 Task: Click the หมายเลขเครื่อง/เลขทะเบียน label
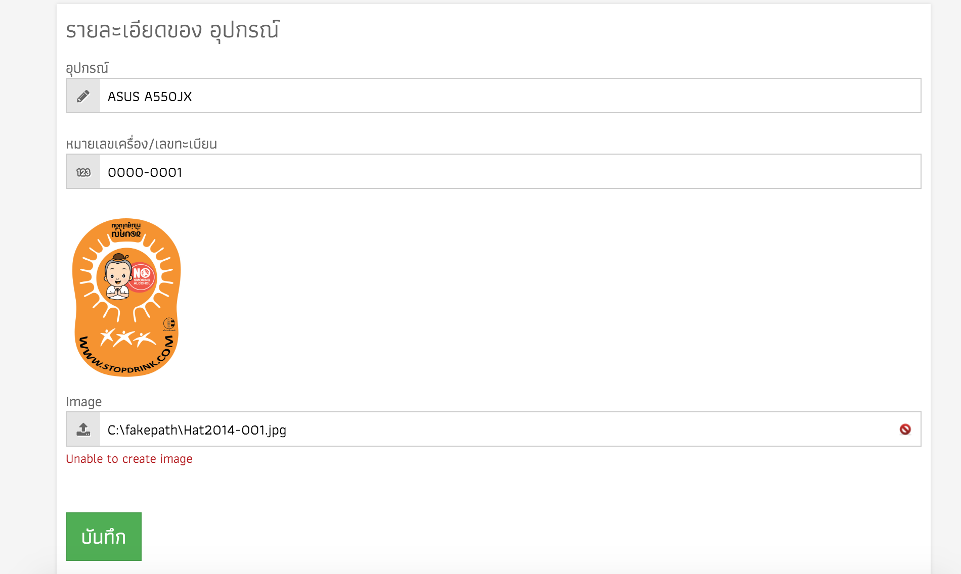(142, 144)
